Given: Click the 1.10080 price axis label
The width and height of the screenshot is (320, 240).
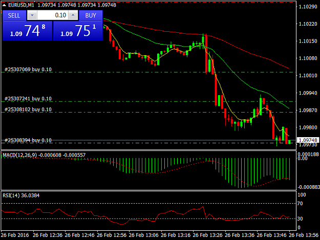Looking at the screenshot, I should [x=308, y=58].
